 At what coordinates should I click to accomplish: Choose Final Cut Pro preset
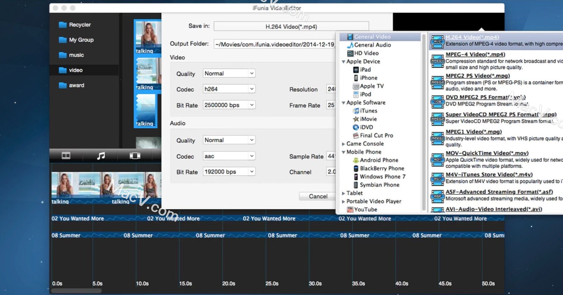[373, 135]
